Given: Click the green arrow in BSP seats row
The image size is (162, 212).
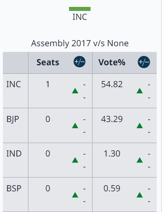Looking at the screenshot, I should [75, 195].
